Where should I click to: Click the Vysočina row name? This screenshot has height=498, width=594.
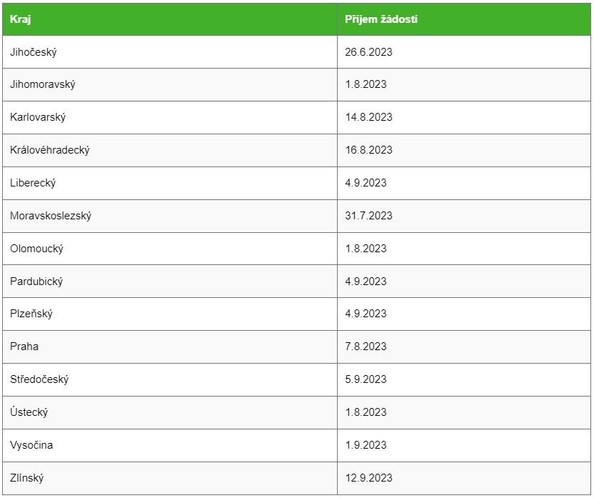point(31,445)
